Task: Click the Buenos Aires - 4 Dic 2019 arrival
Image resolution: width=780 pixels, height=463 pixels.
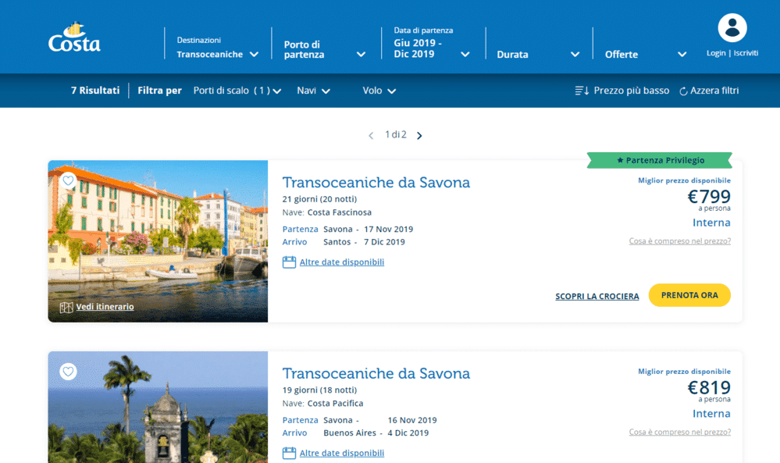Action: pyautogui.click(x=376, y=433)
